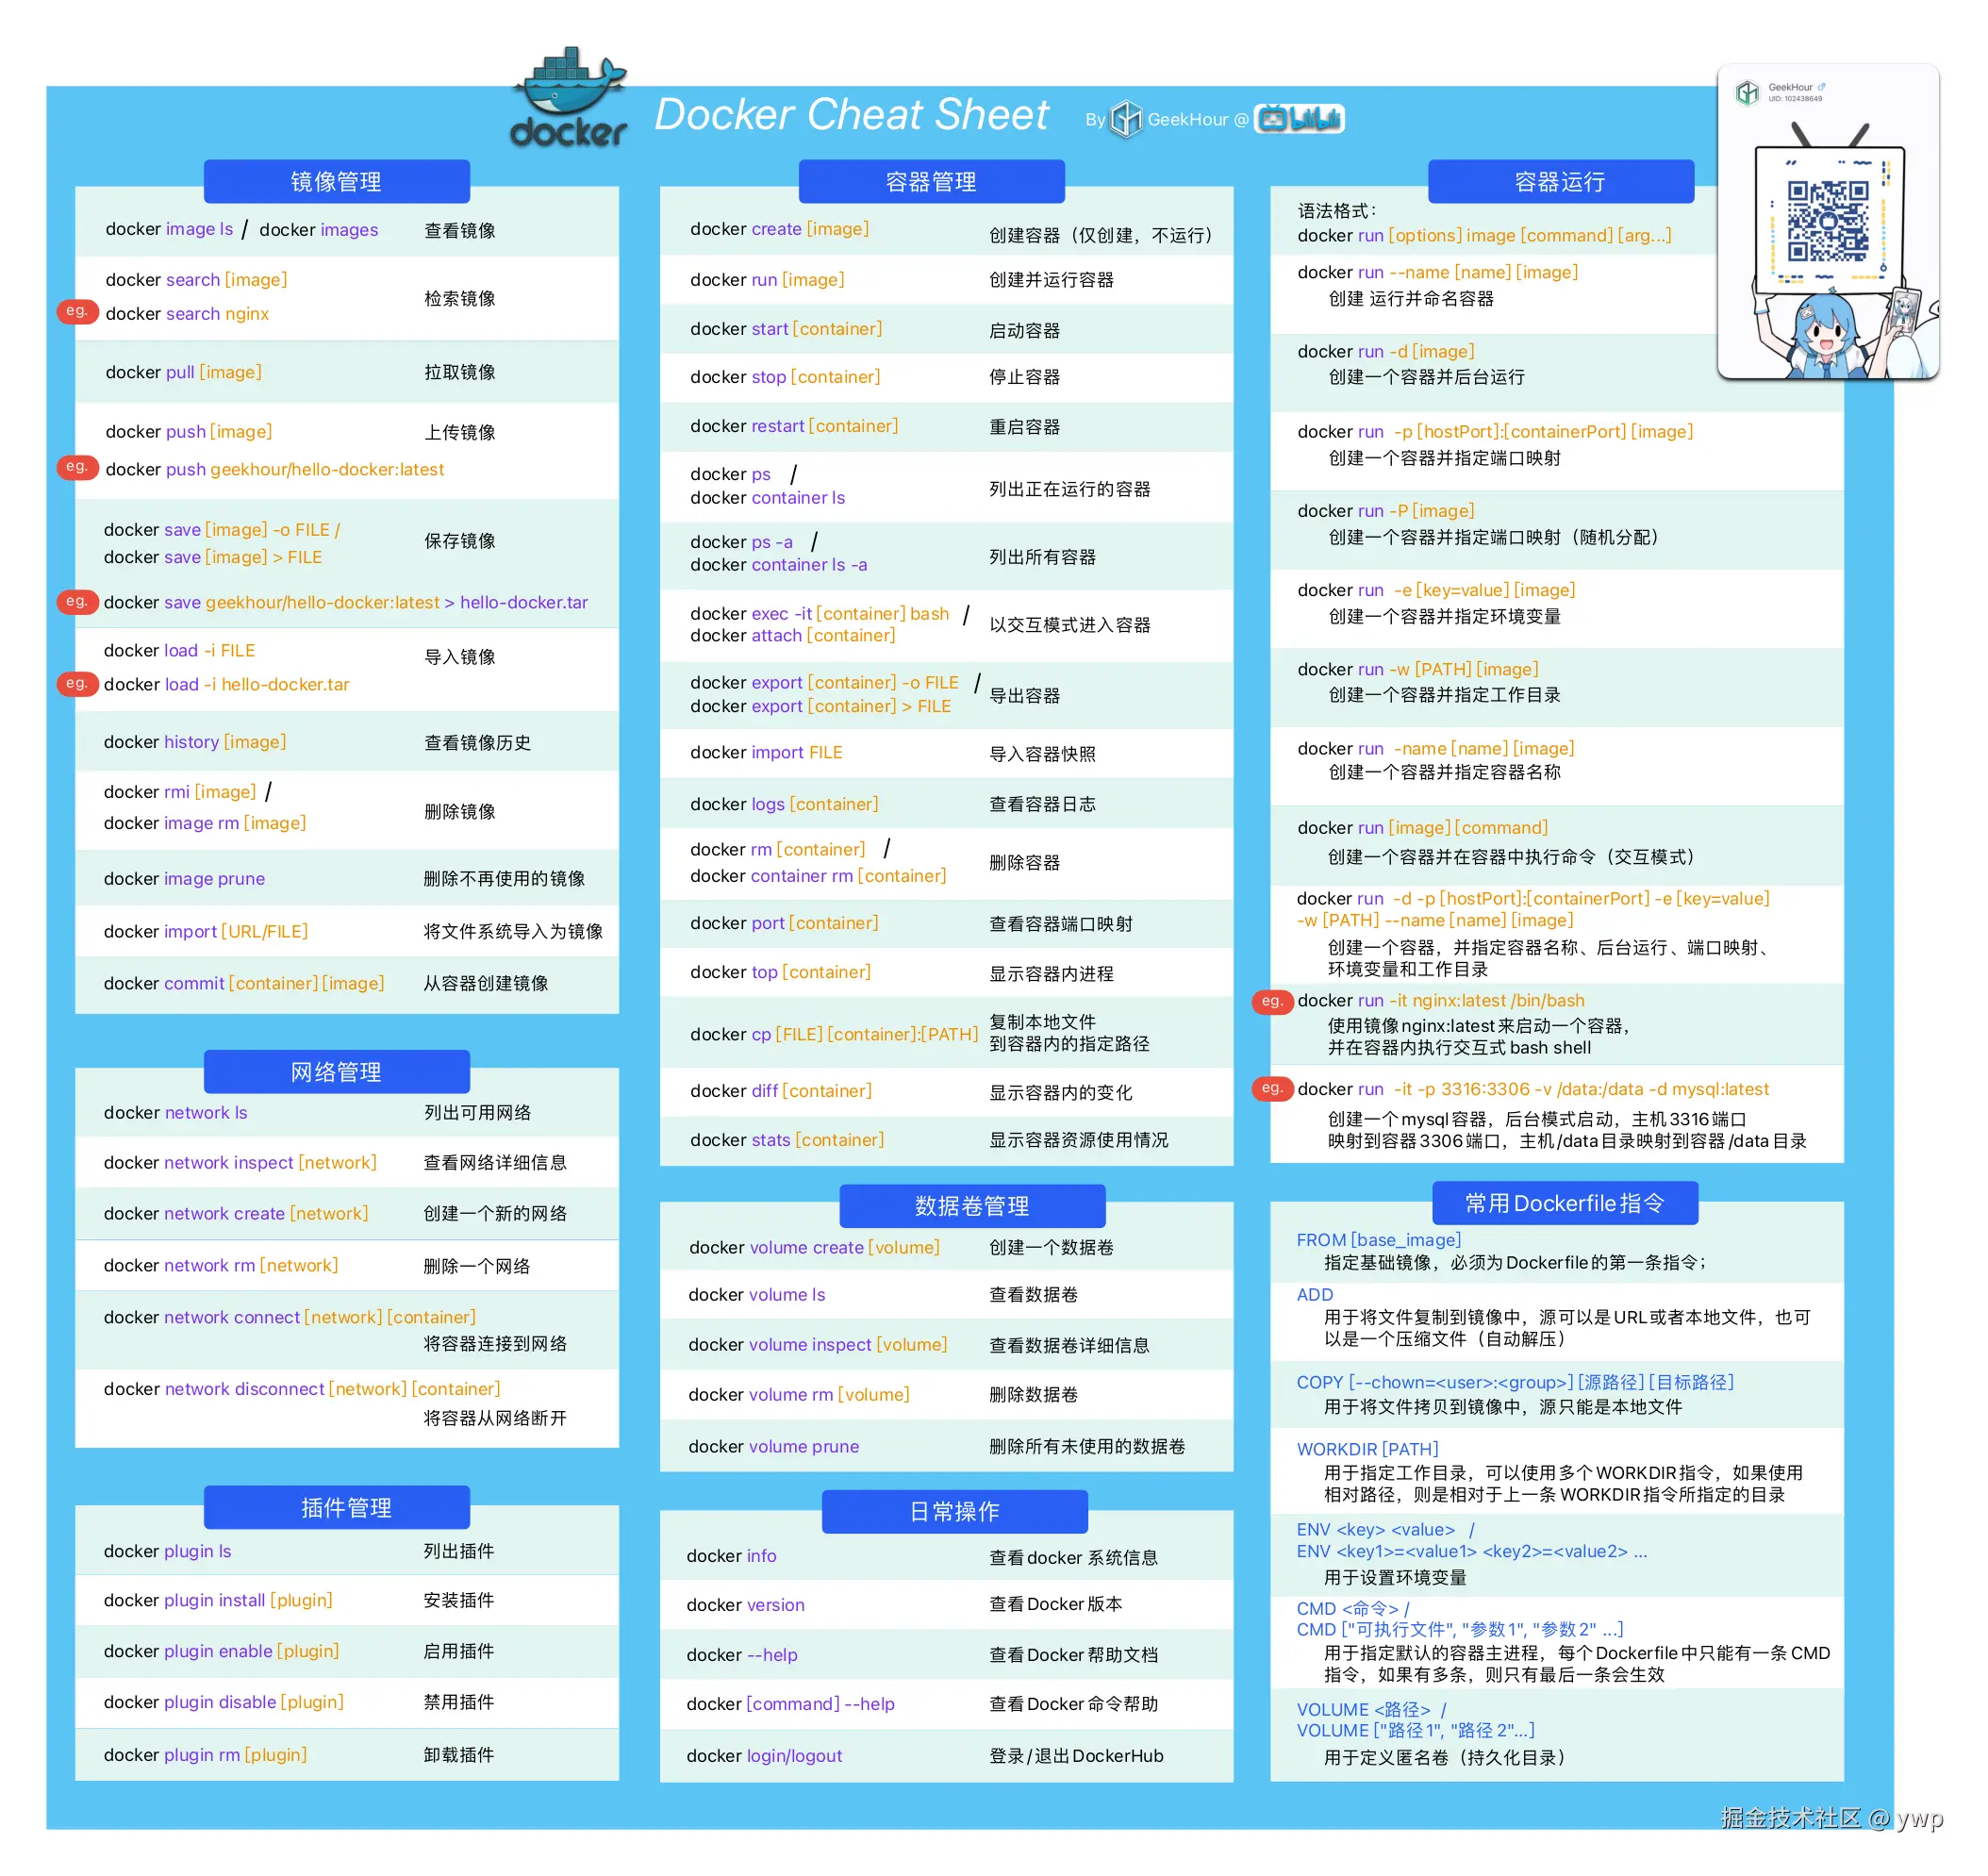Click the eg. badge next to the mysql run example
Viewport: 1988px width, 1876px height.
(x=1271, y=1089)
